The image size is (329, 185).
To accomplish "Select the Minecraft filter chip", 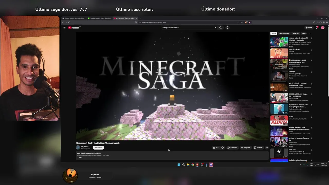I will 296,33.
